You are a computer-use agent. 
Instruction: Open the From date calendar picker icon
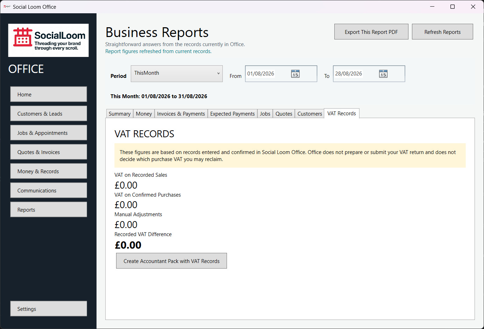coord(295,74)
